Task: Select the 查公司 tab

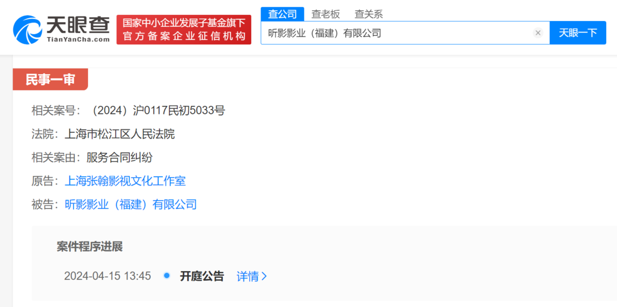Action: point(282,14)
